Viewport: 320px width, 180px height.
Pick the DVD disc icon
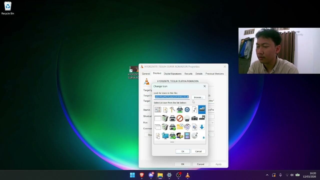(187, 118)
